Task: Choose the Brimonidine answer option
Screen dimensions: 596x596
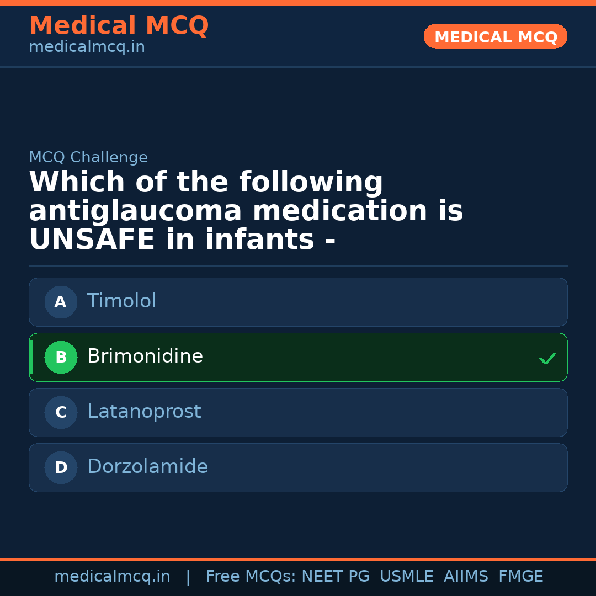Action: pyautogui.click(x=298, y=357)
